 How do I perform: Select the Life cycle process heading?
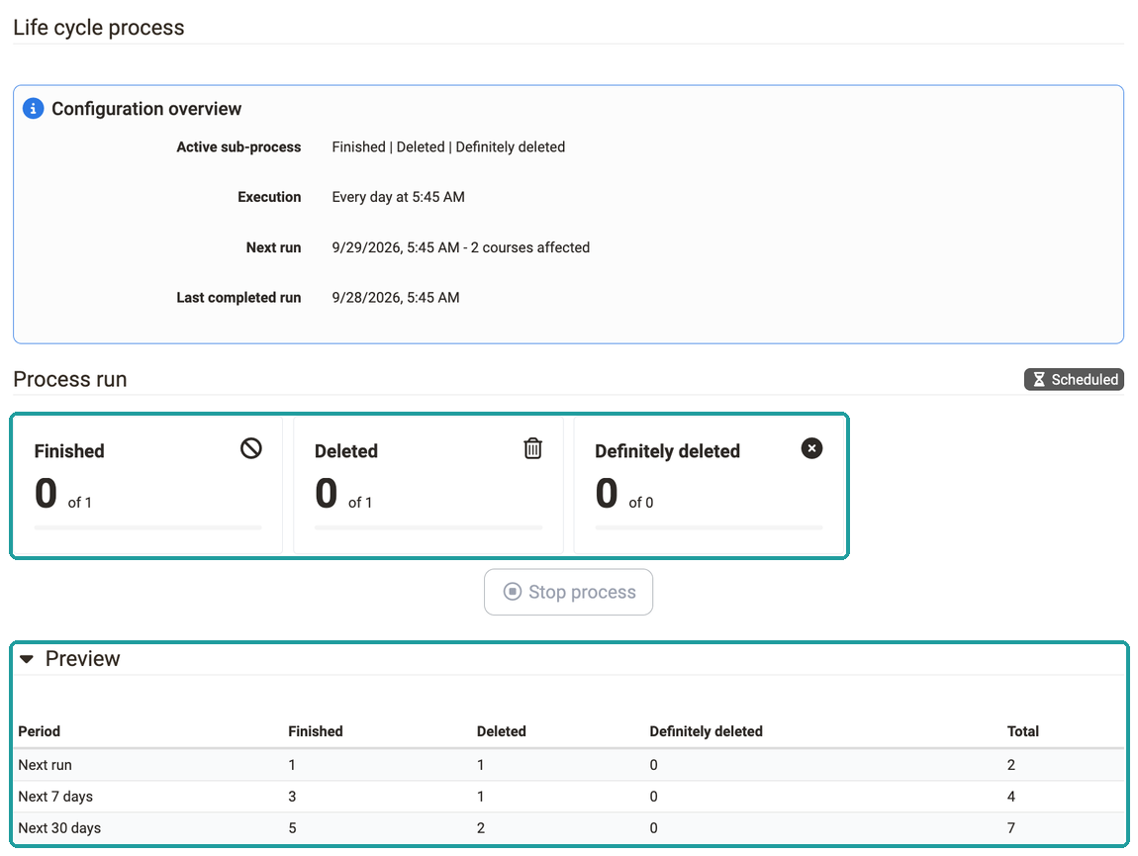coord(99,28)
